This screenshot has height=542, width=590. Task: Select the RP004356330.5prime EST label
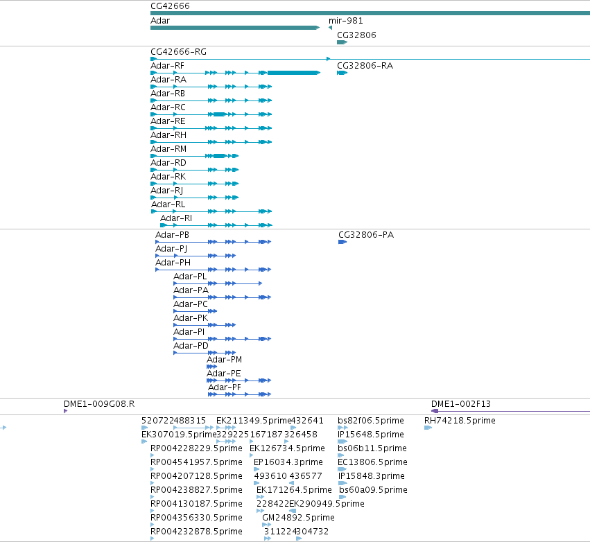[196, 518]
